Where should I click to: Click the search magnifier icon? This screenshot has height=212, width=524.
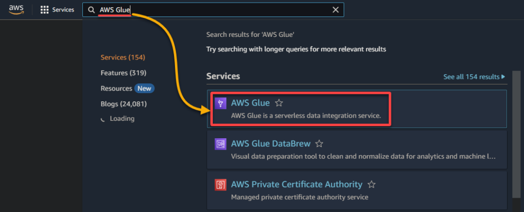tap(92, 10)
